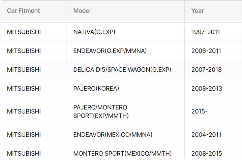Click MITSUBISHI in the PAJERO(KOREA) row
Screen dimensions: 242x160
coord(24,88)
